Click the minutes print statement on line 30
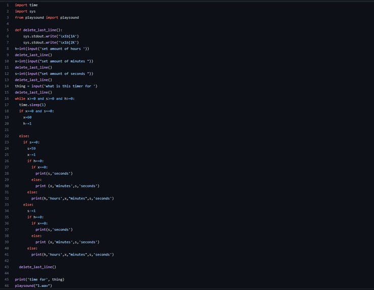 tap(67, 186)
